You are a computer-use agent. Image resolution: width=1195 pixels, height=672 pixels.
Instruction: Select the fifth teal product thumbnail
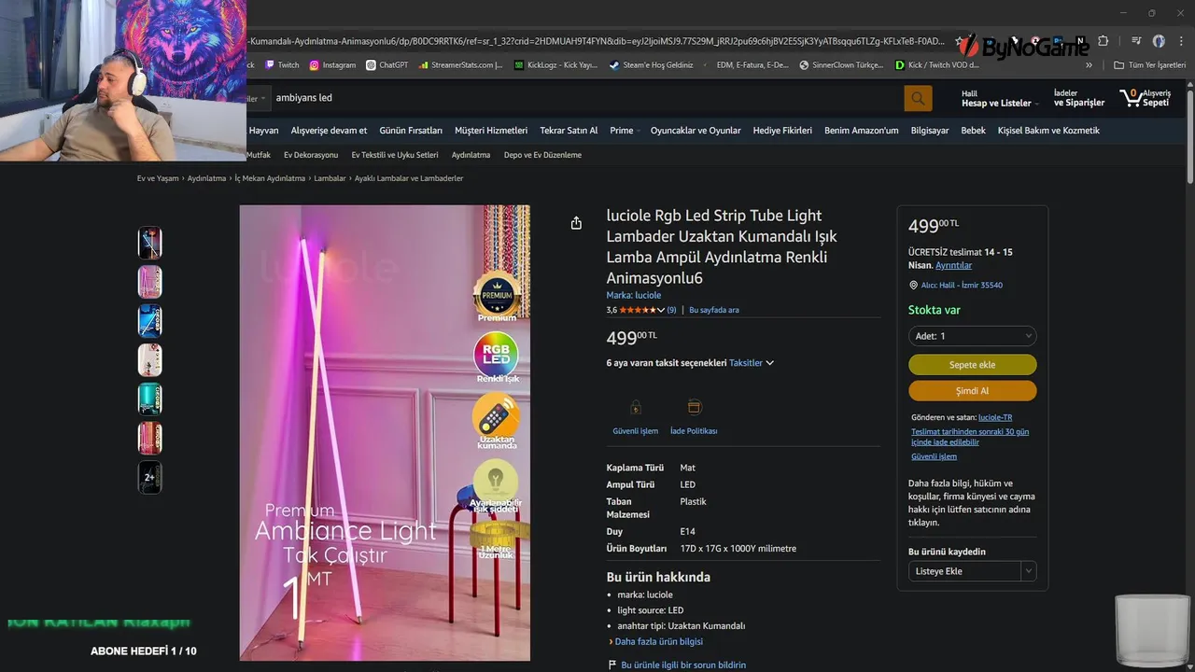(149, 399)
